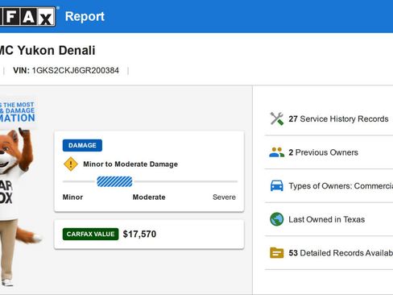Select Last Owned in Texas row

(x=329, y=219)
